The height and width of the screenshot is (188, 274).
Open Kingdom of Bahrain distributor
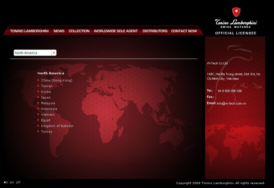pyautogui.click(x=57, y=126)
